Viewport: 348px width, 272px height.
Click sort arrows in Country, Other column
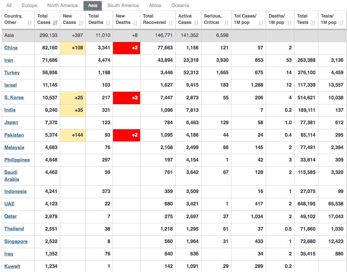point(30,23)
